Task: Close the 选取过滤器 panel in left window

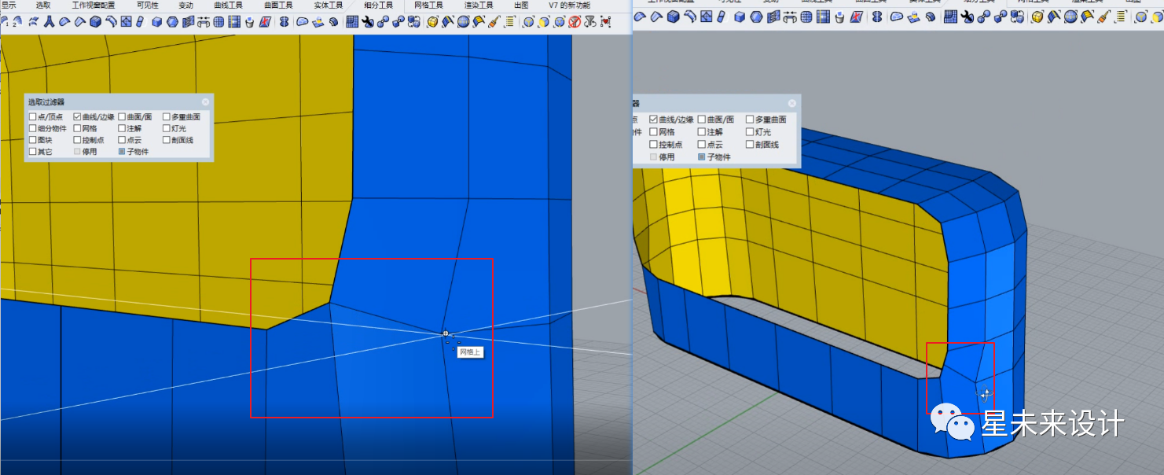Action: [x=206, y=102]
